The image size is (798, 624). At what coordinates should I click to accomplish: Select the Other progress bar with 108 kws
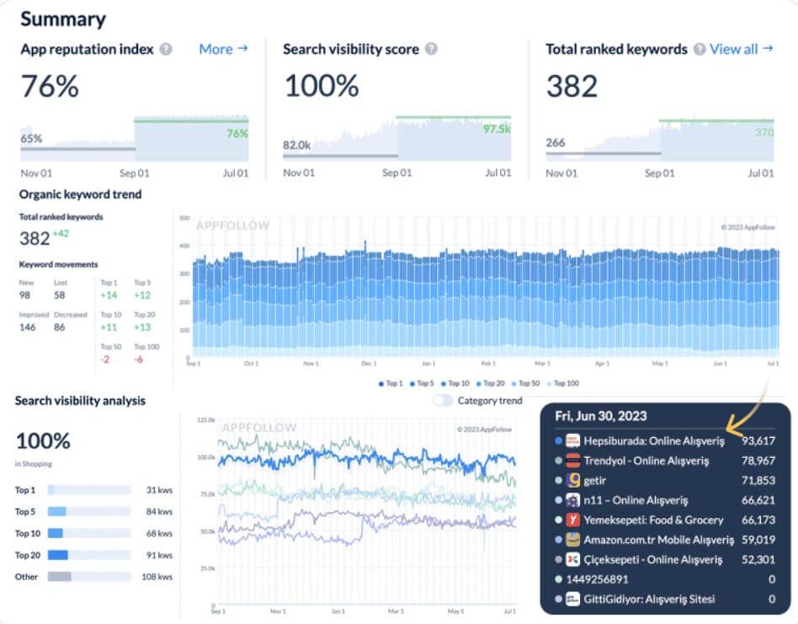point(89,577)
